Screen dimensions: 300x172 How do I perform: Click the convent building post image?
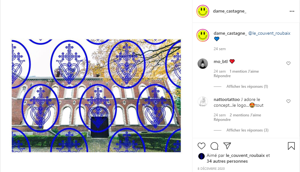pos(96,96)
